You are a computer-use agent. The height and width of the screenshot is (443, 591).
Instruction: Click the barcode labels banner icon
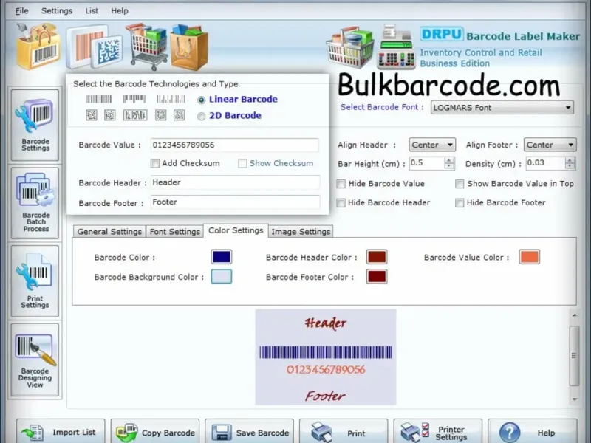(95, 47)
